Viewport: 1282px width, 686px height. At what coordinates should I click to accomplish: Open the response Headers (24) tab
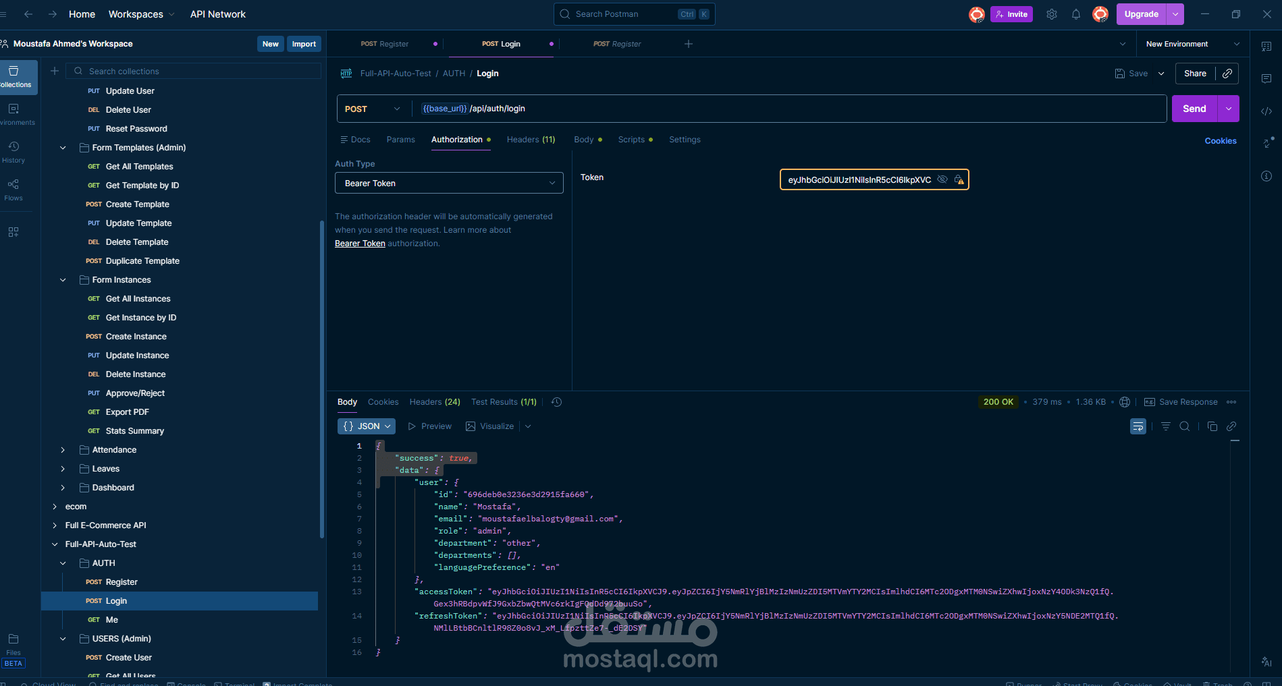[x=435, y=402]
